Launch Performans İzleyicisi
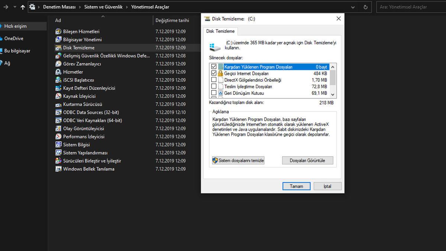 [x=85, y=136]
